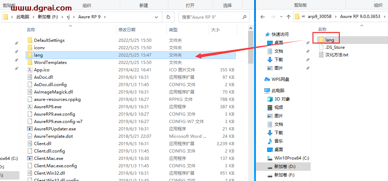Click the Client.Mac.exe icon

pos(30,158)
